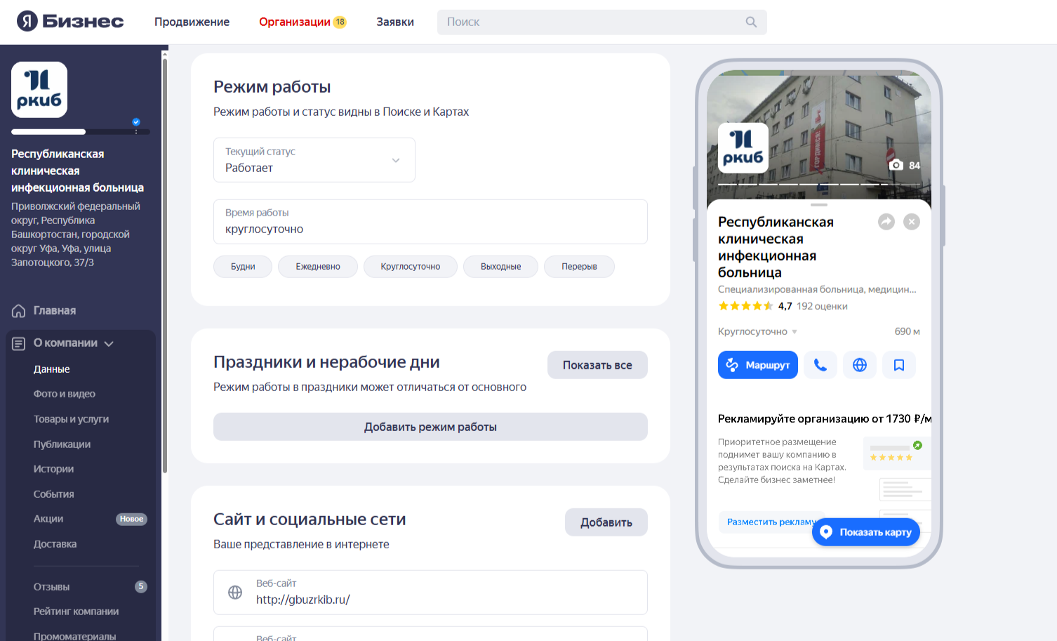
Task: Open the РКИБ organization logo in sidebar
Action: 39,89
